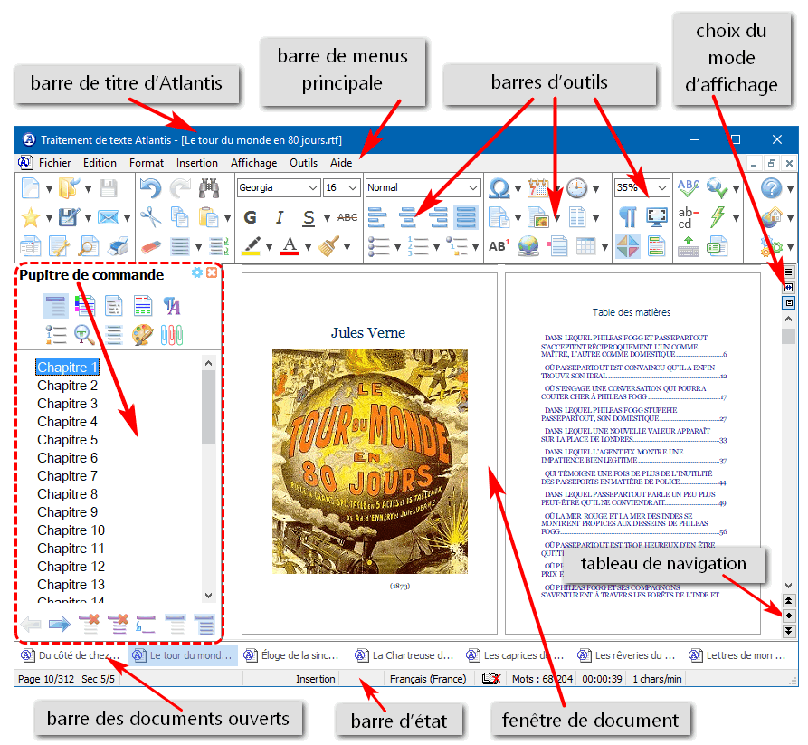The width and height of the screenshot is (808, 745).
Task: Insert a hyperlink using the globe icon
Action: coord(528,246)
